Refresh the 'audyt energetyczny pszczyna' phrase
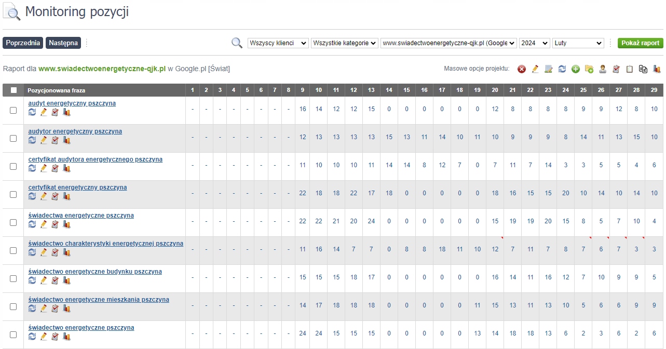666x349 pixels. coord(33,112)
